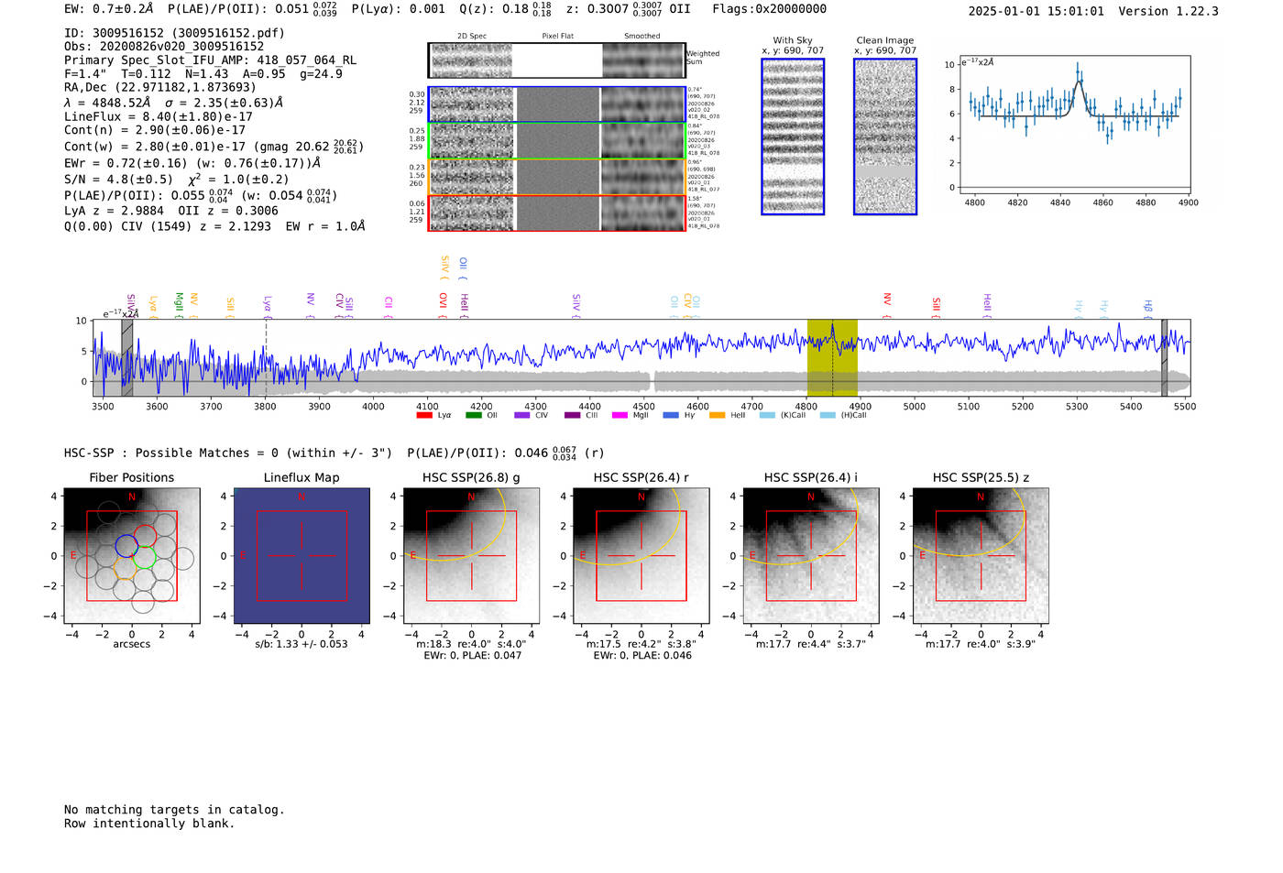
Task: Click the m:17.7 re:4.4" s:3.7" caption
Action: pyautogui.click(x=811, y=644)
